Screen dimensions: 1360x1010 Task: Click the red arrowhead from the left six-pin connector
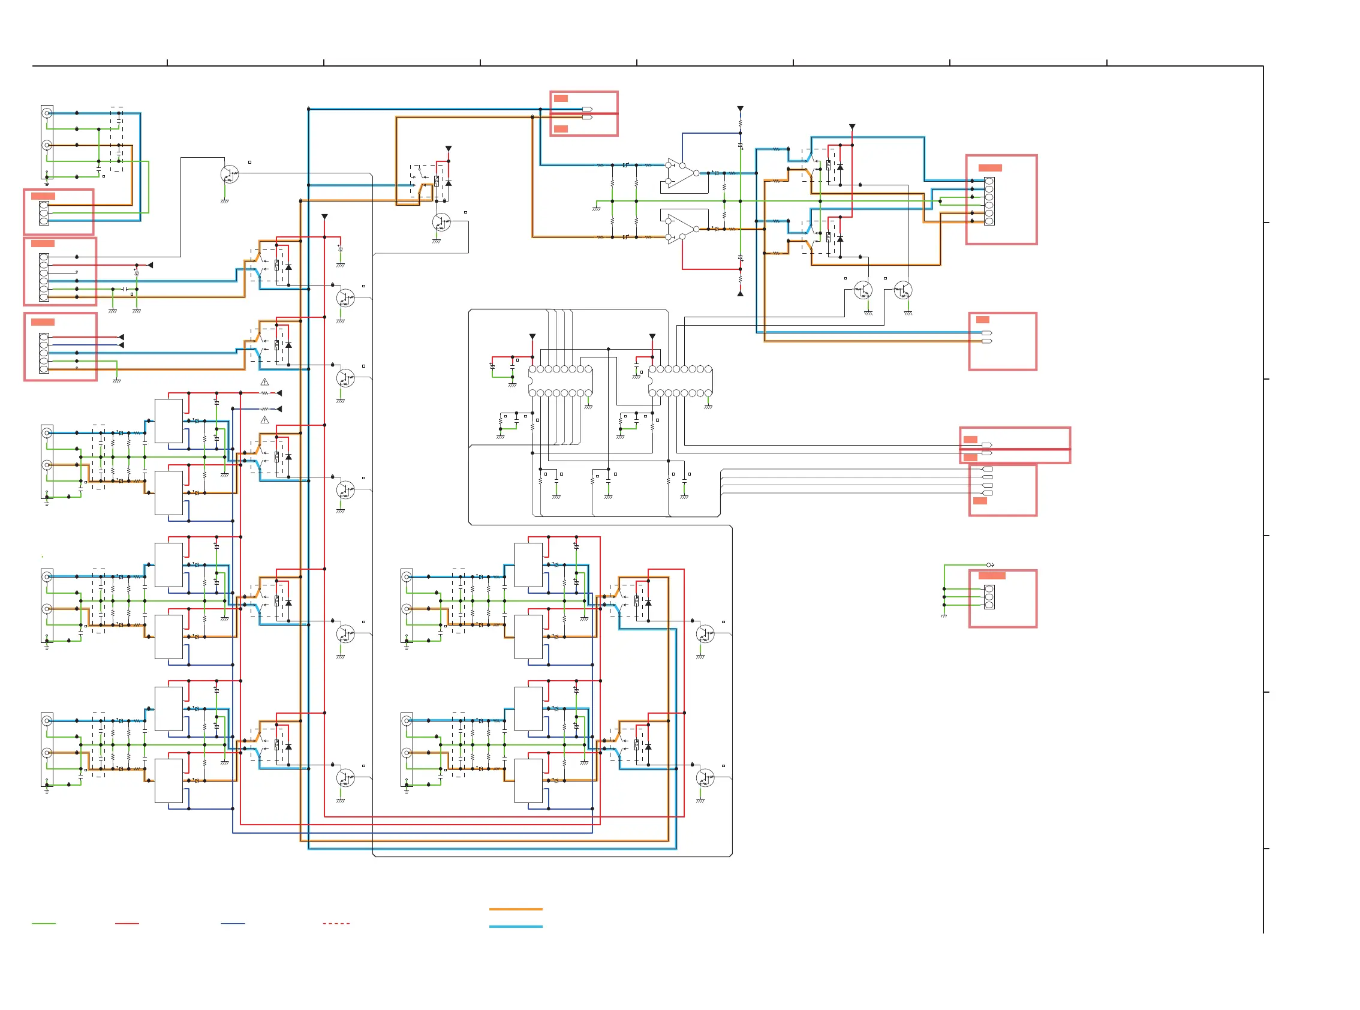click(150, 264)
